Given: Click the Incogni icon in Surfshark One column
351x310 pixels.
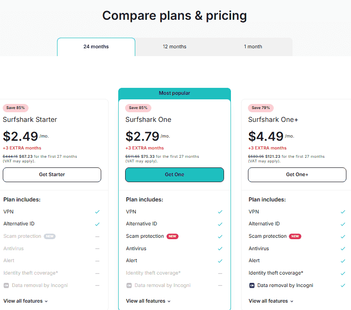Looking at the screenshot, I should click(129, 285).
